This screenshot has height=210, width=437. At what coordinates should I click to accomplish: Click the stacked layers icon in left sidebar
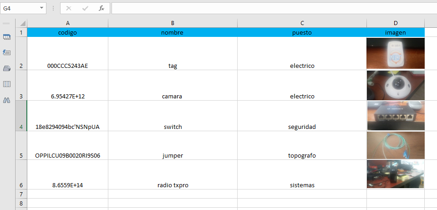(x=7, y=68)
